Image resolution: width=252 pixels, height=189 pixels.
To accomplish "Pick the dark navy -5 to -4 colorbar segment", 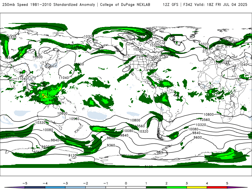I will pos(35,187).
